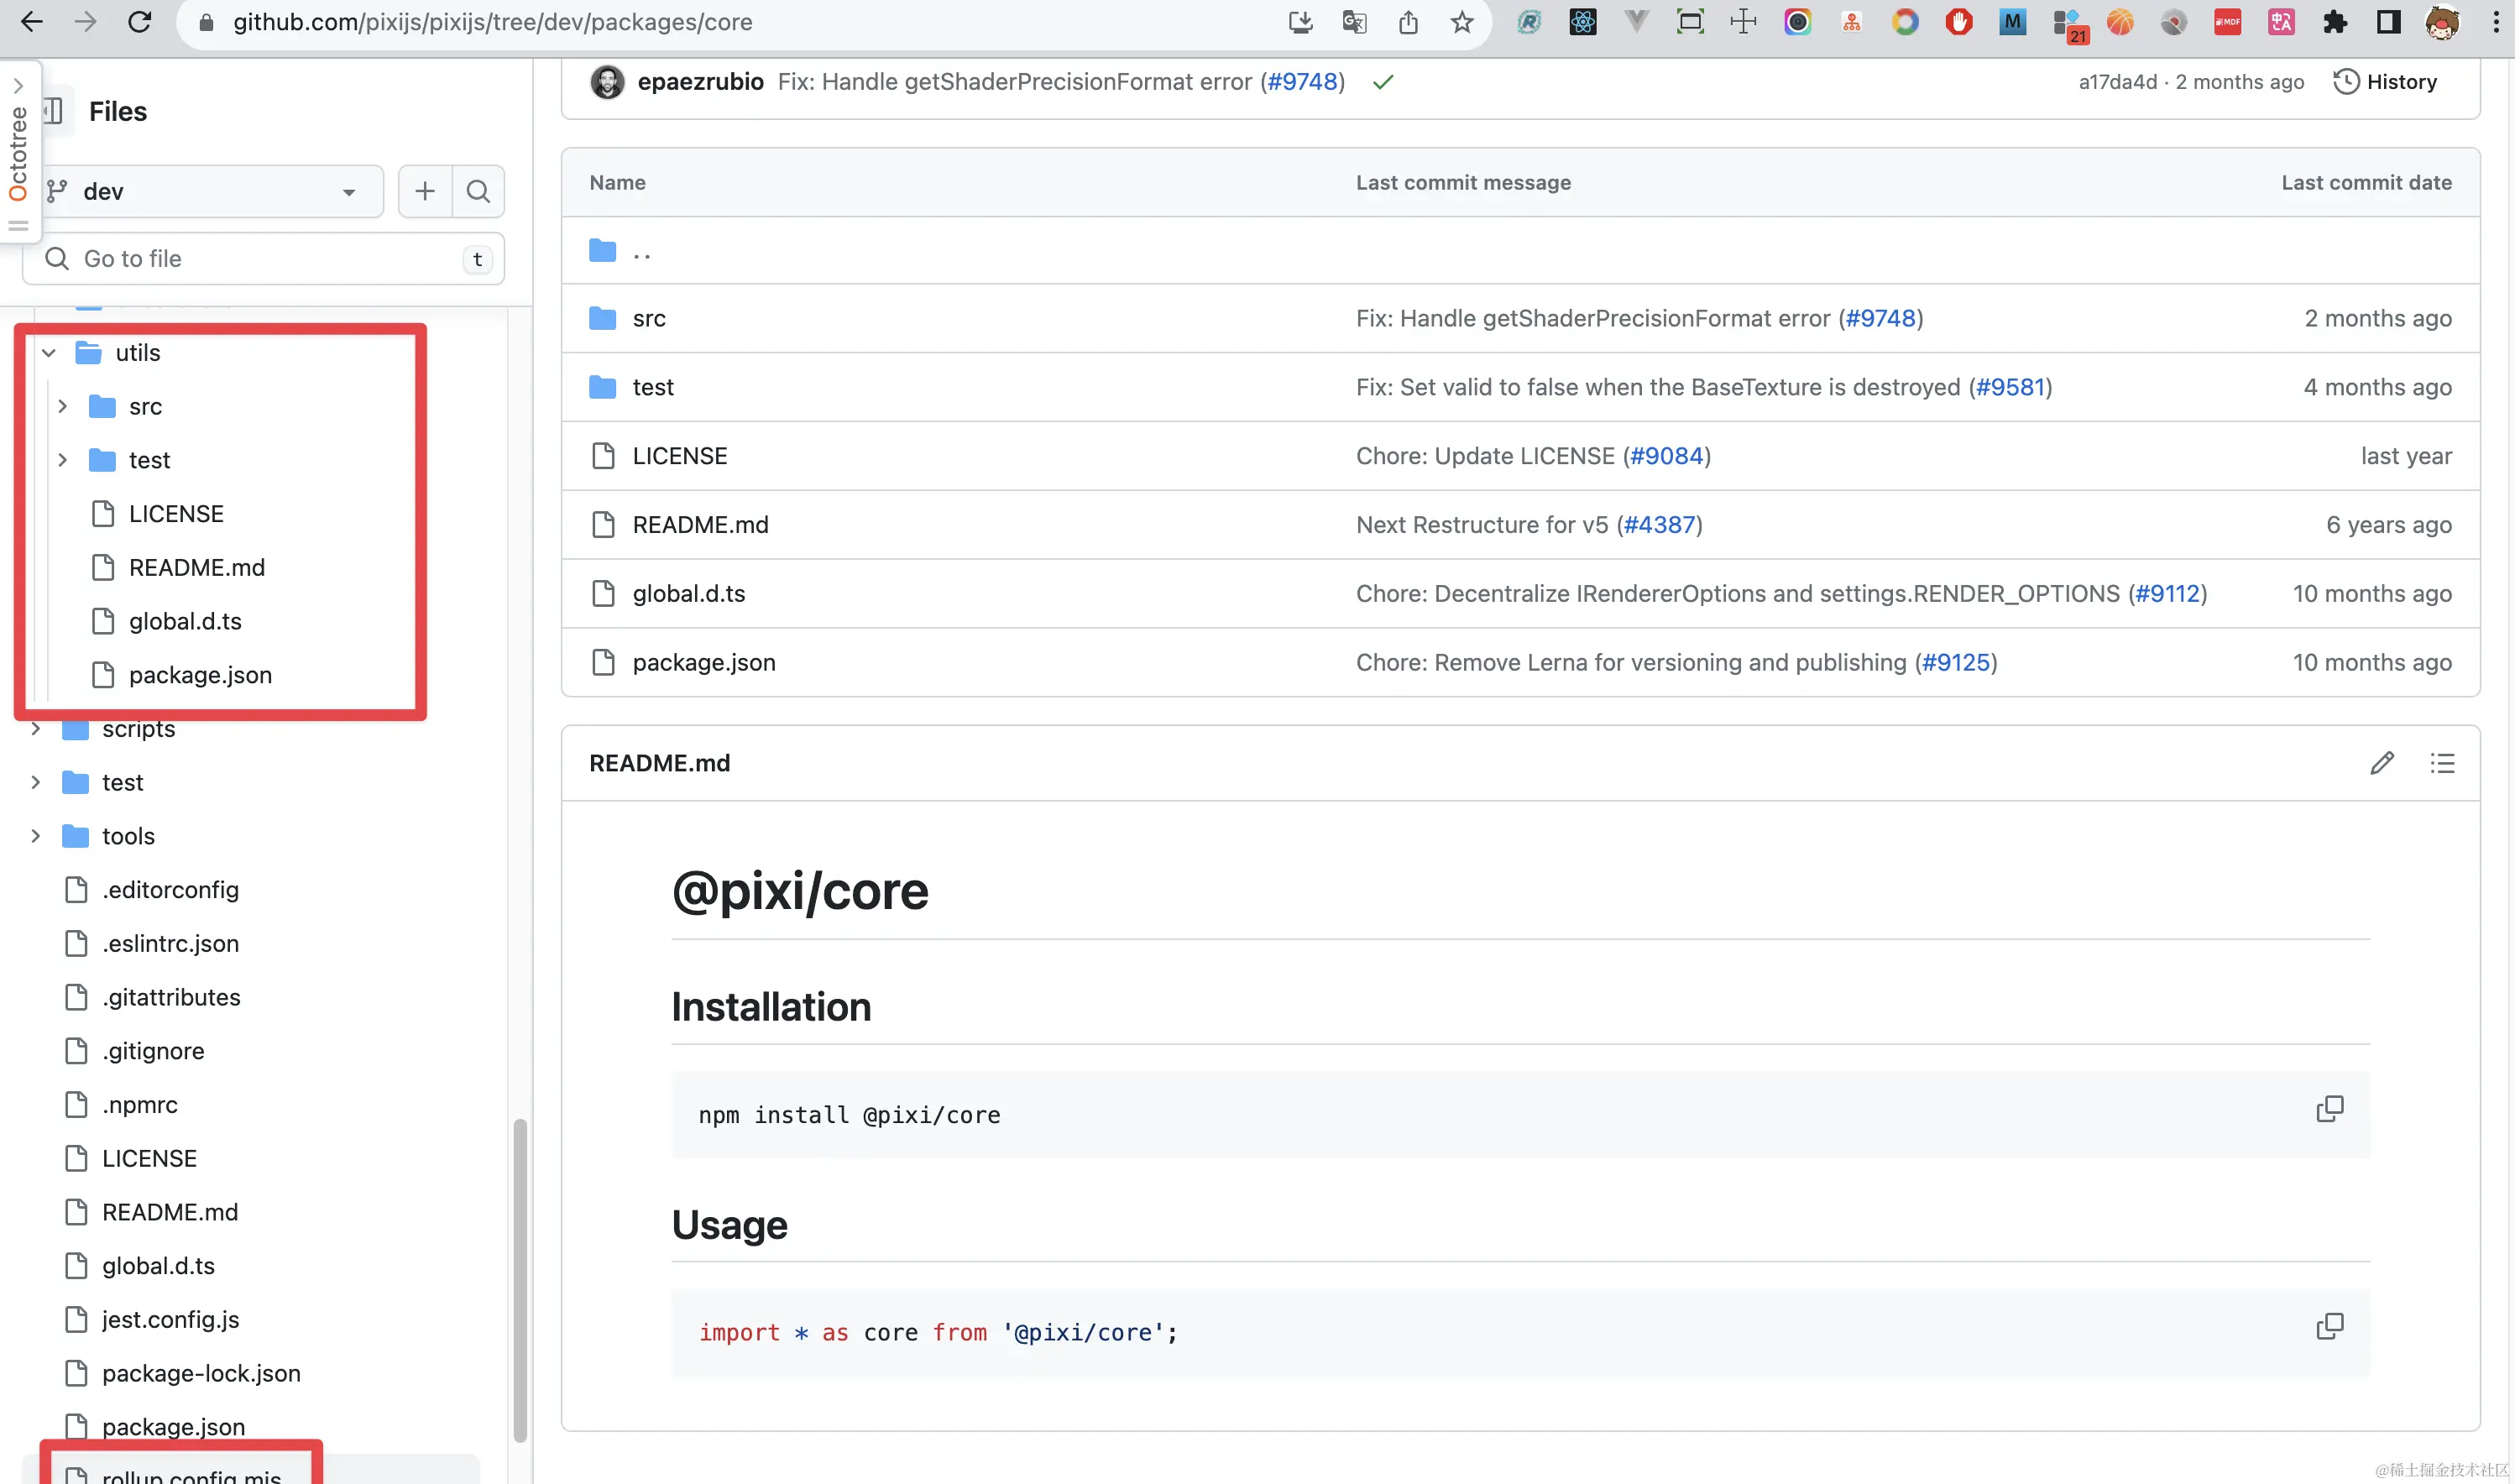Image resolution: width=2515 pixels, height=1484 pixels.
Task: Open the epaezrubio avatar image
Action: tap(607, 82)
